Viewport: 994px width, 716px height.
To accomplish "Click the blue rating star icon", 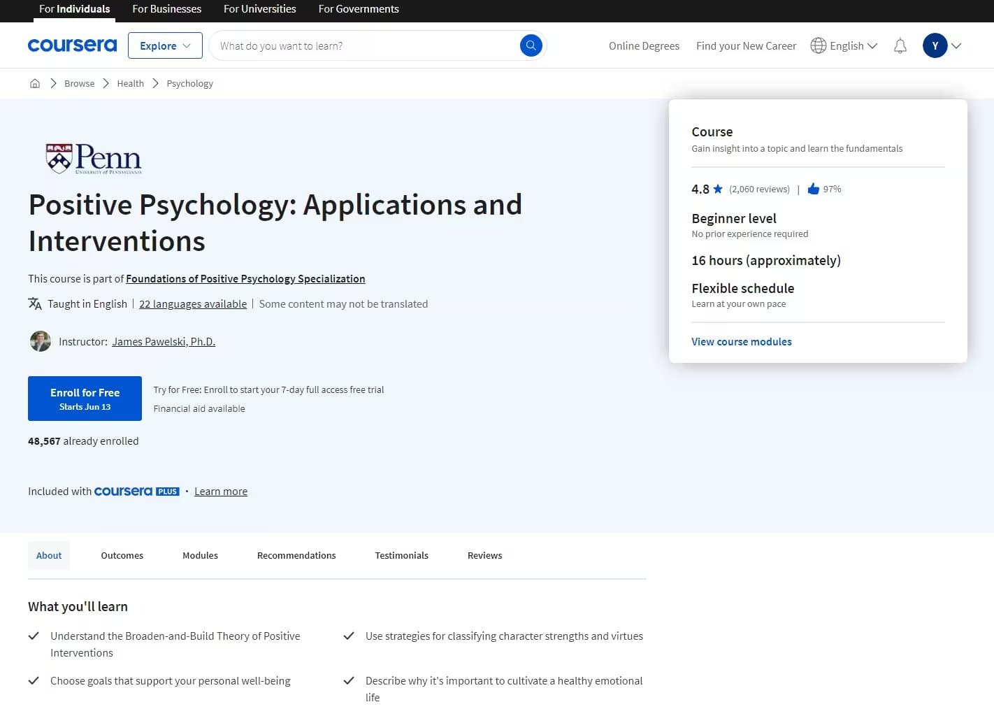I will click(718, 189).
